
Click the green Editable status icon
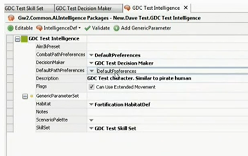click(10, 28)
